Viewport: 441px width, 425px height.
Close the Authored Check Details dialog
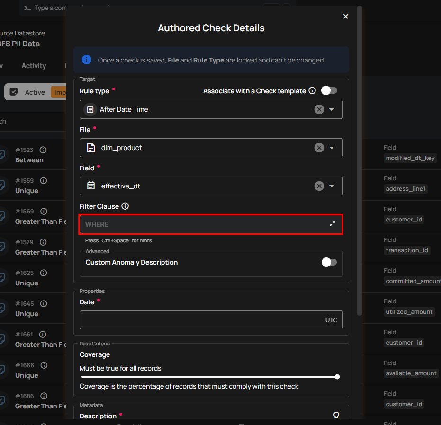point(346,17)
